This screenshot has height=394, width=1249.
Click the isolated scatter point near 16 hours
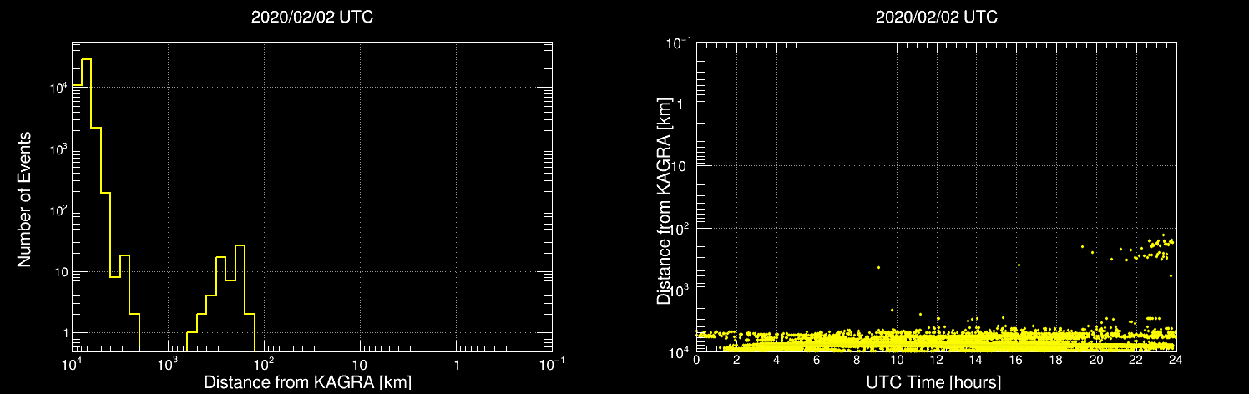(x=1019, y=265)
